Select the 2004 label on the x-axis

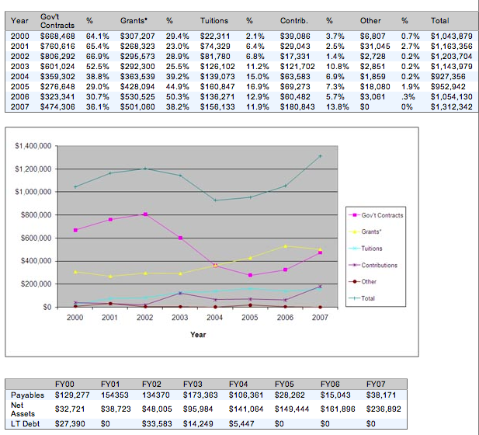[x=215, y=317]
